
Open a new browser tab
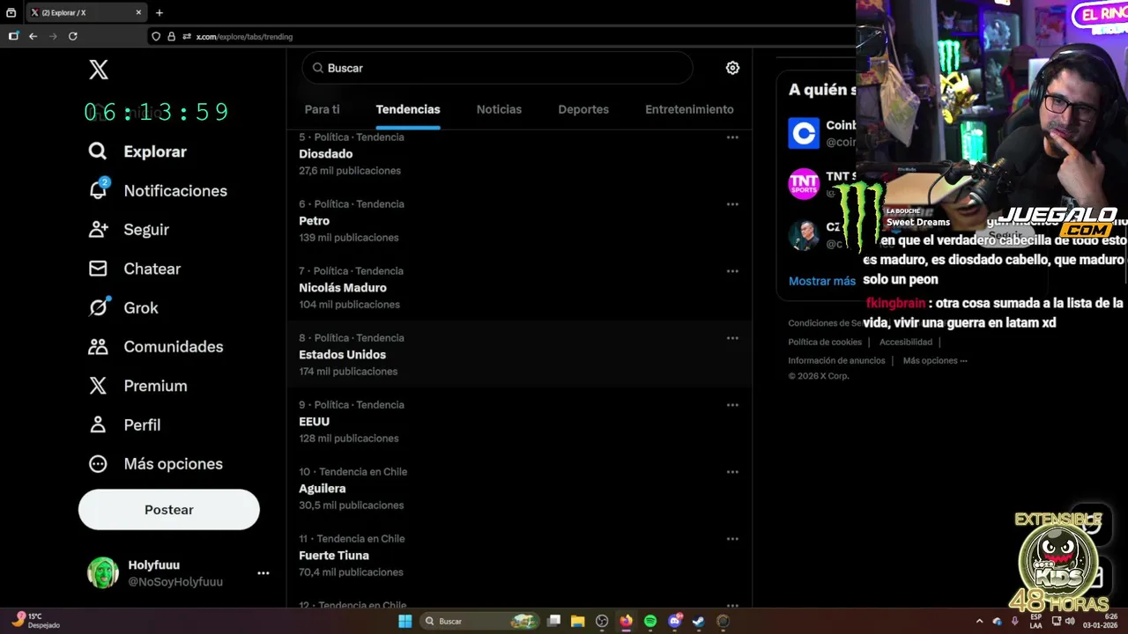160,12
